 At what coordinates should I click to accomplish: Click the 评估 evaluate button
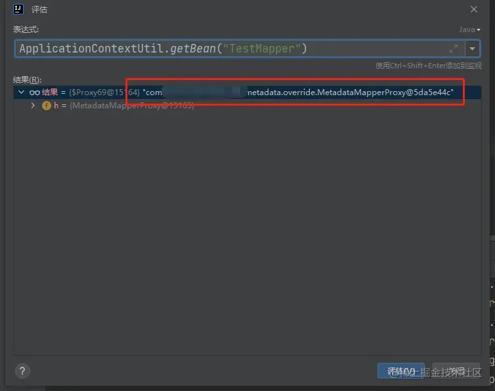(400, 371)
